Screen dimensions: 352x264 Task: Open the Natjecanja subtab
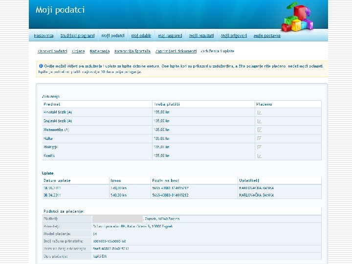point(99,51)
